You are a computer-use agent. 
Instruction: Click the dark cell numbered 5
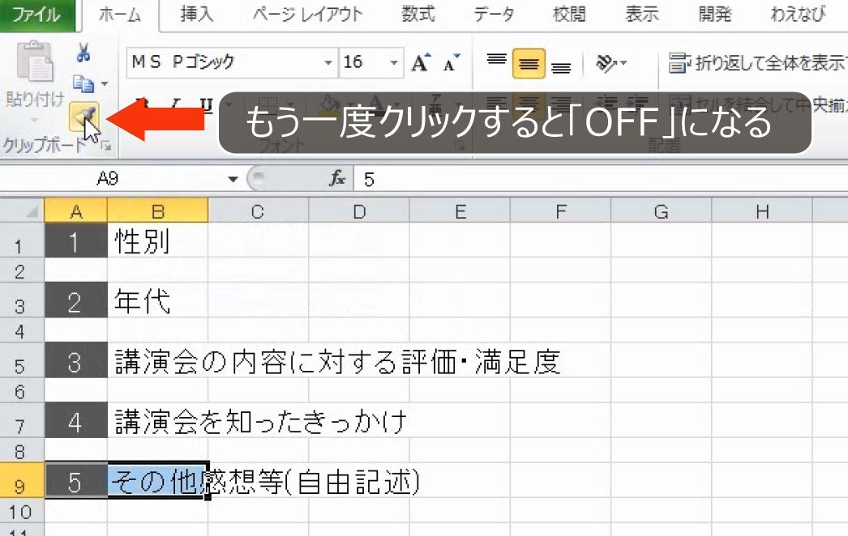pyautogui.click(x=75, y=480)
